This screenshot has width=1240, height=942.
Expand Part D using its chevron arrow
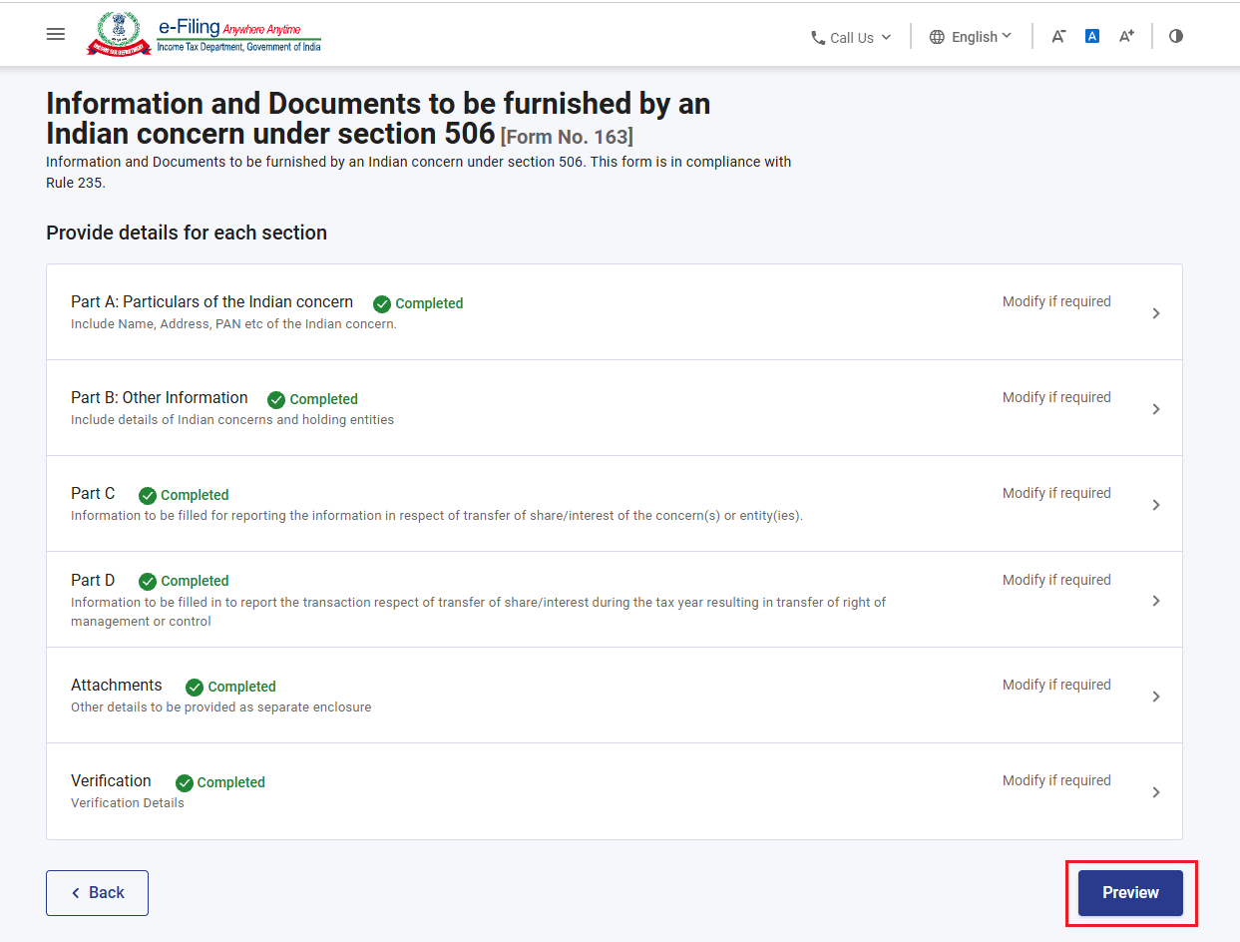coord(1156,601)
